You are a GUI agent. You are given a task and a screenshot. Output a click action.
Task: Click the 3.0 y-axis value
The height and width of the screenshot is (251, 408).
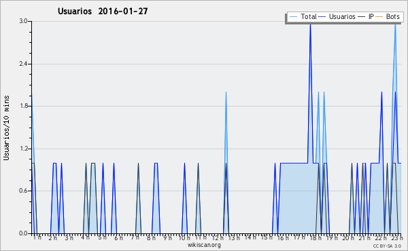23,21
